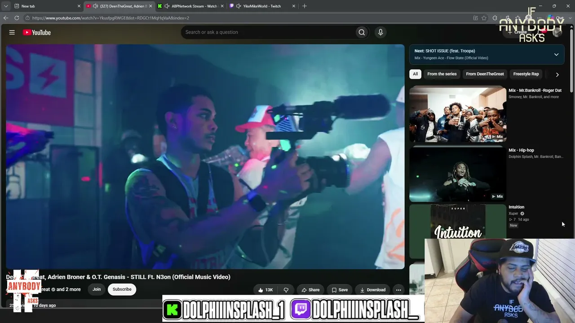575x323 pixels.
Task: Show more filter chips with right arrow
Action: 557,74
